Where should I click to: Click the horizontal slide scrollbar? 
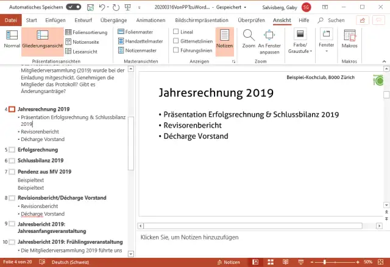click(x=253, y=226)
